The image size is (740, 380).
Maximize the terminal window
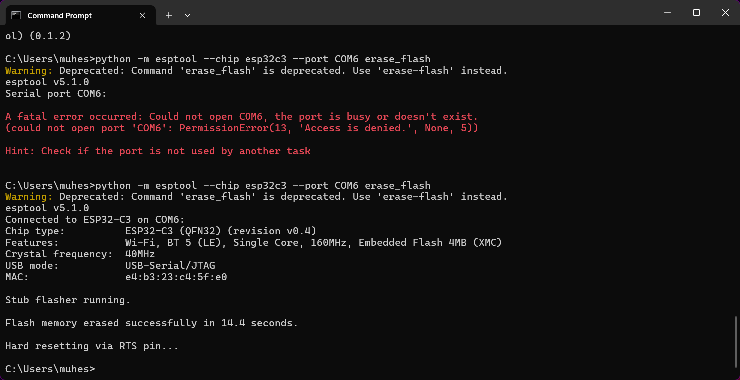pos(696,13)
